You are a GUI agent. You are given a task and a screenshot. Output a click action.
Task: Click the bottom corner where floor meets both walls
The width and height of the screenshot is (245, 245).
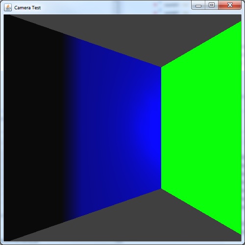[161, 189]
